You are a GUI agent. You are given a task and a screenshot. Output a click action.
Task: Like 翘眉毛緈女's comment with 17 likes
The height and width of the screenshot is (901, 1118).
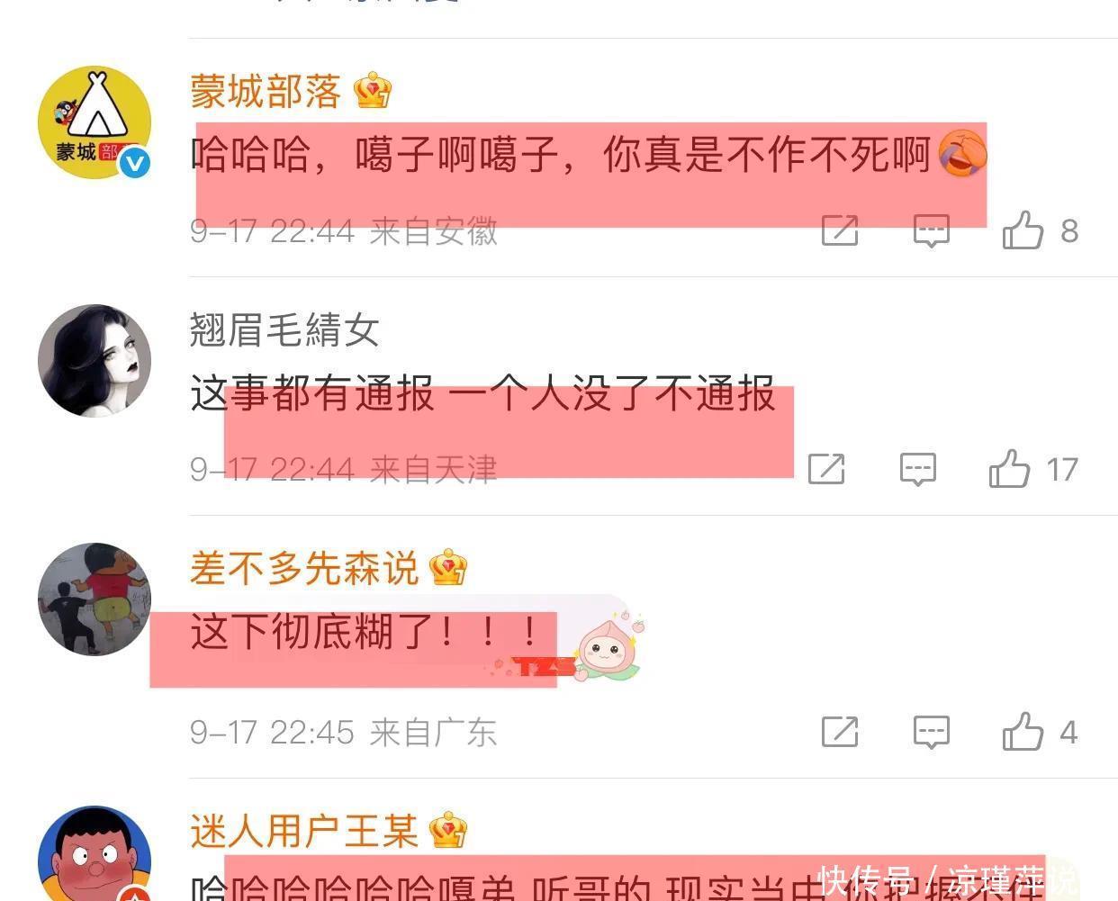[1010, 469]
